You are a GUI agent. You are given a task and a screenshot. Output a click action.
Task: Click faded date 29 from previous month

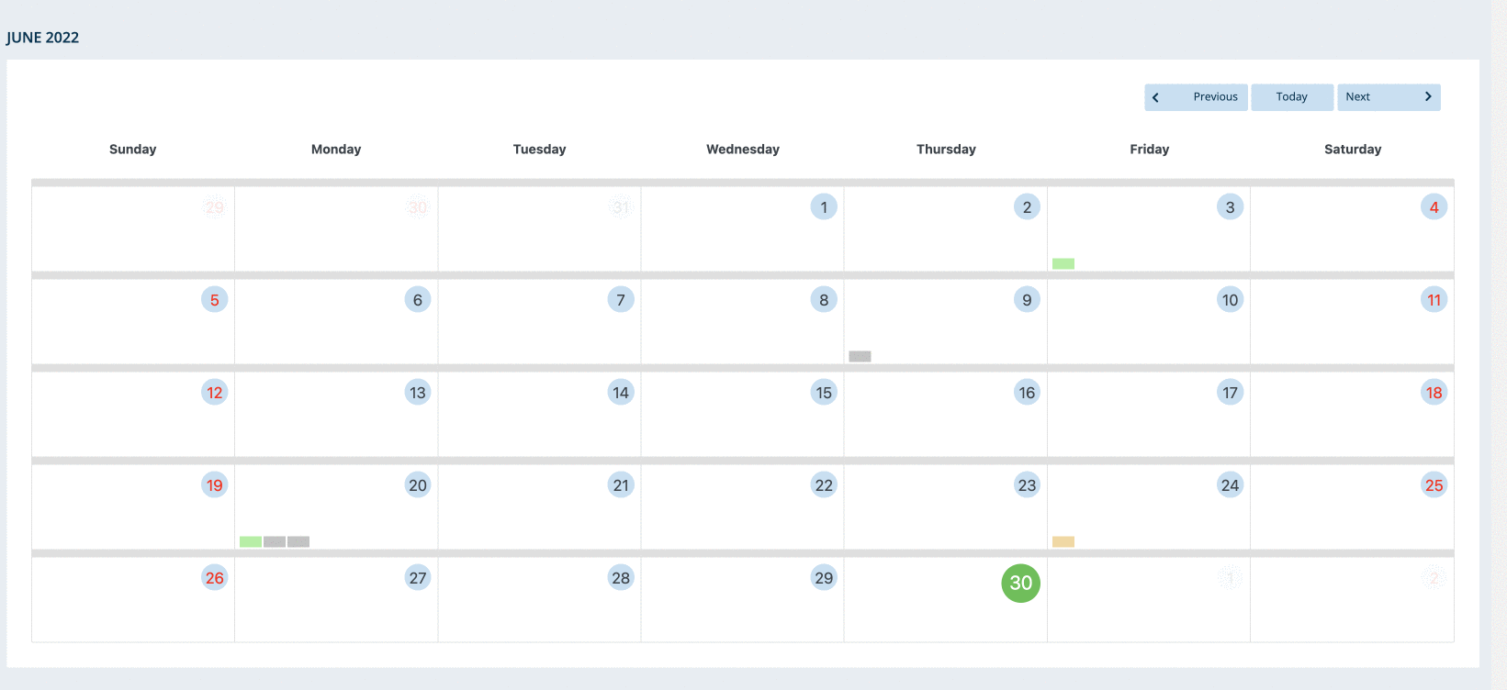[x=214, y=206]
